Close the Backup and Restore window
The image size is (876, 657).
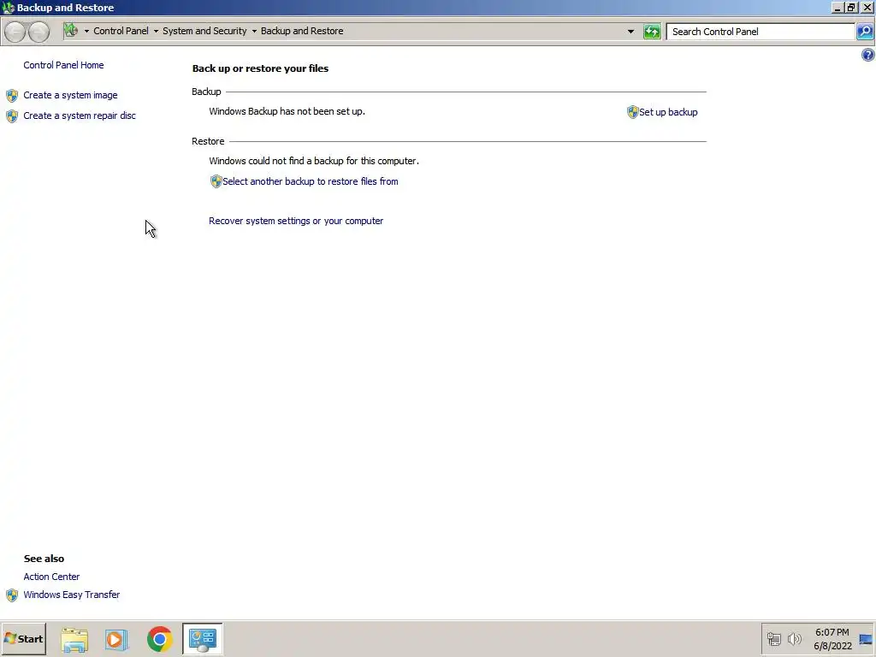point(867,7)
